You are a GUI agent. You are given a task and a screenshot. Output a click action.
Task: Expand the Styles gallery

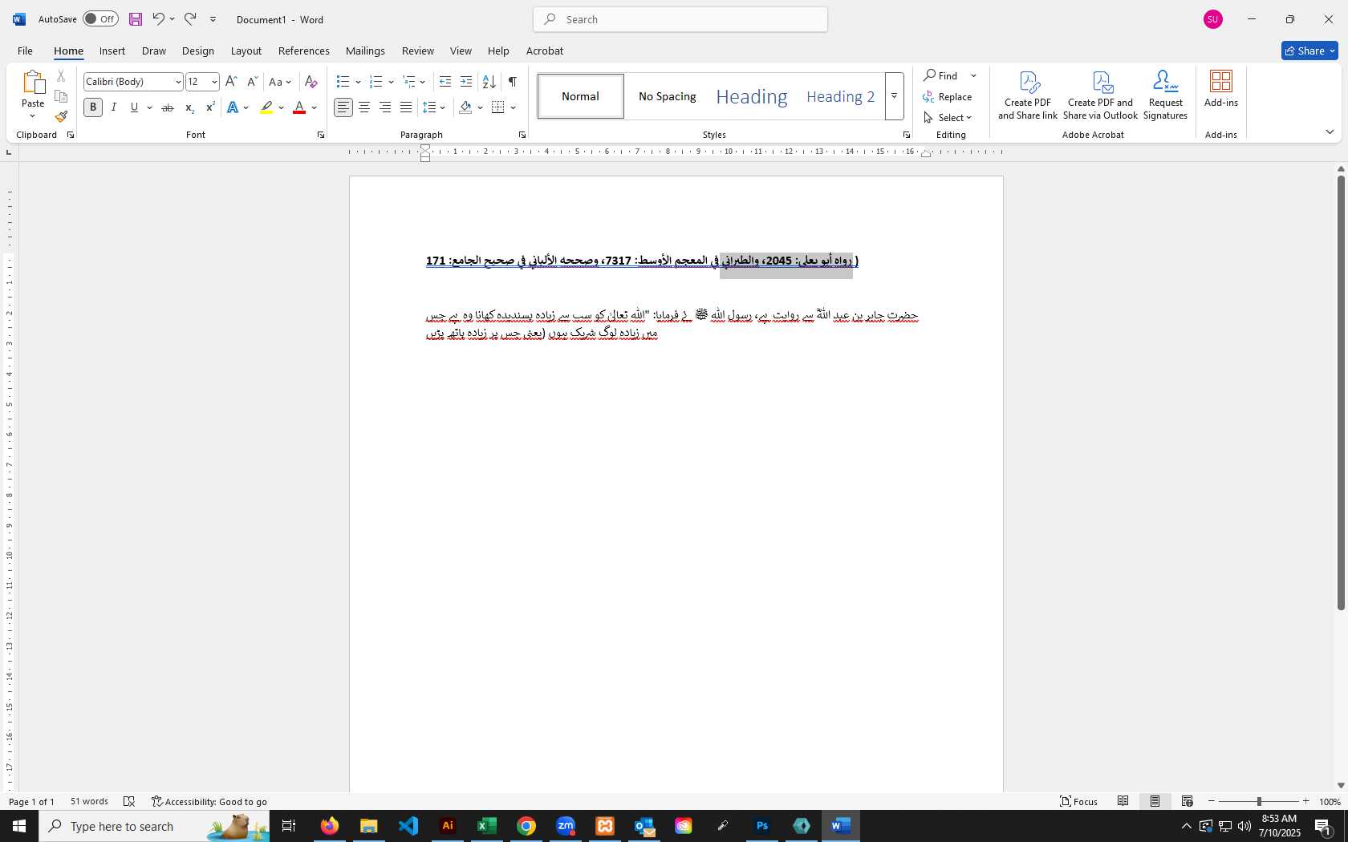click(x=894, y=96)
